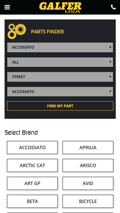This screenshot has width=120, height=213.
Task: Click the Galfer USA logo
Action: click(x=60, y=7)
